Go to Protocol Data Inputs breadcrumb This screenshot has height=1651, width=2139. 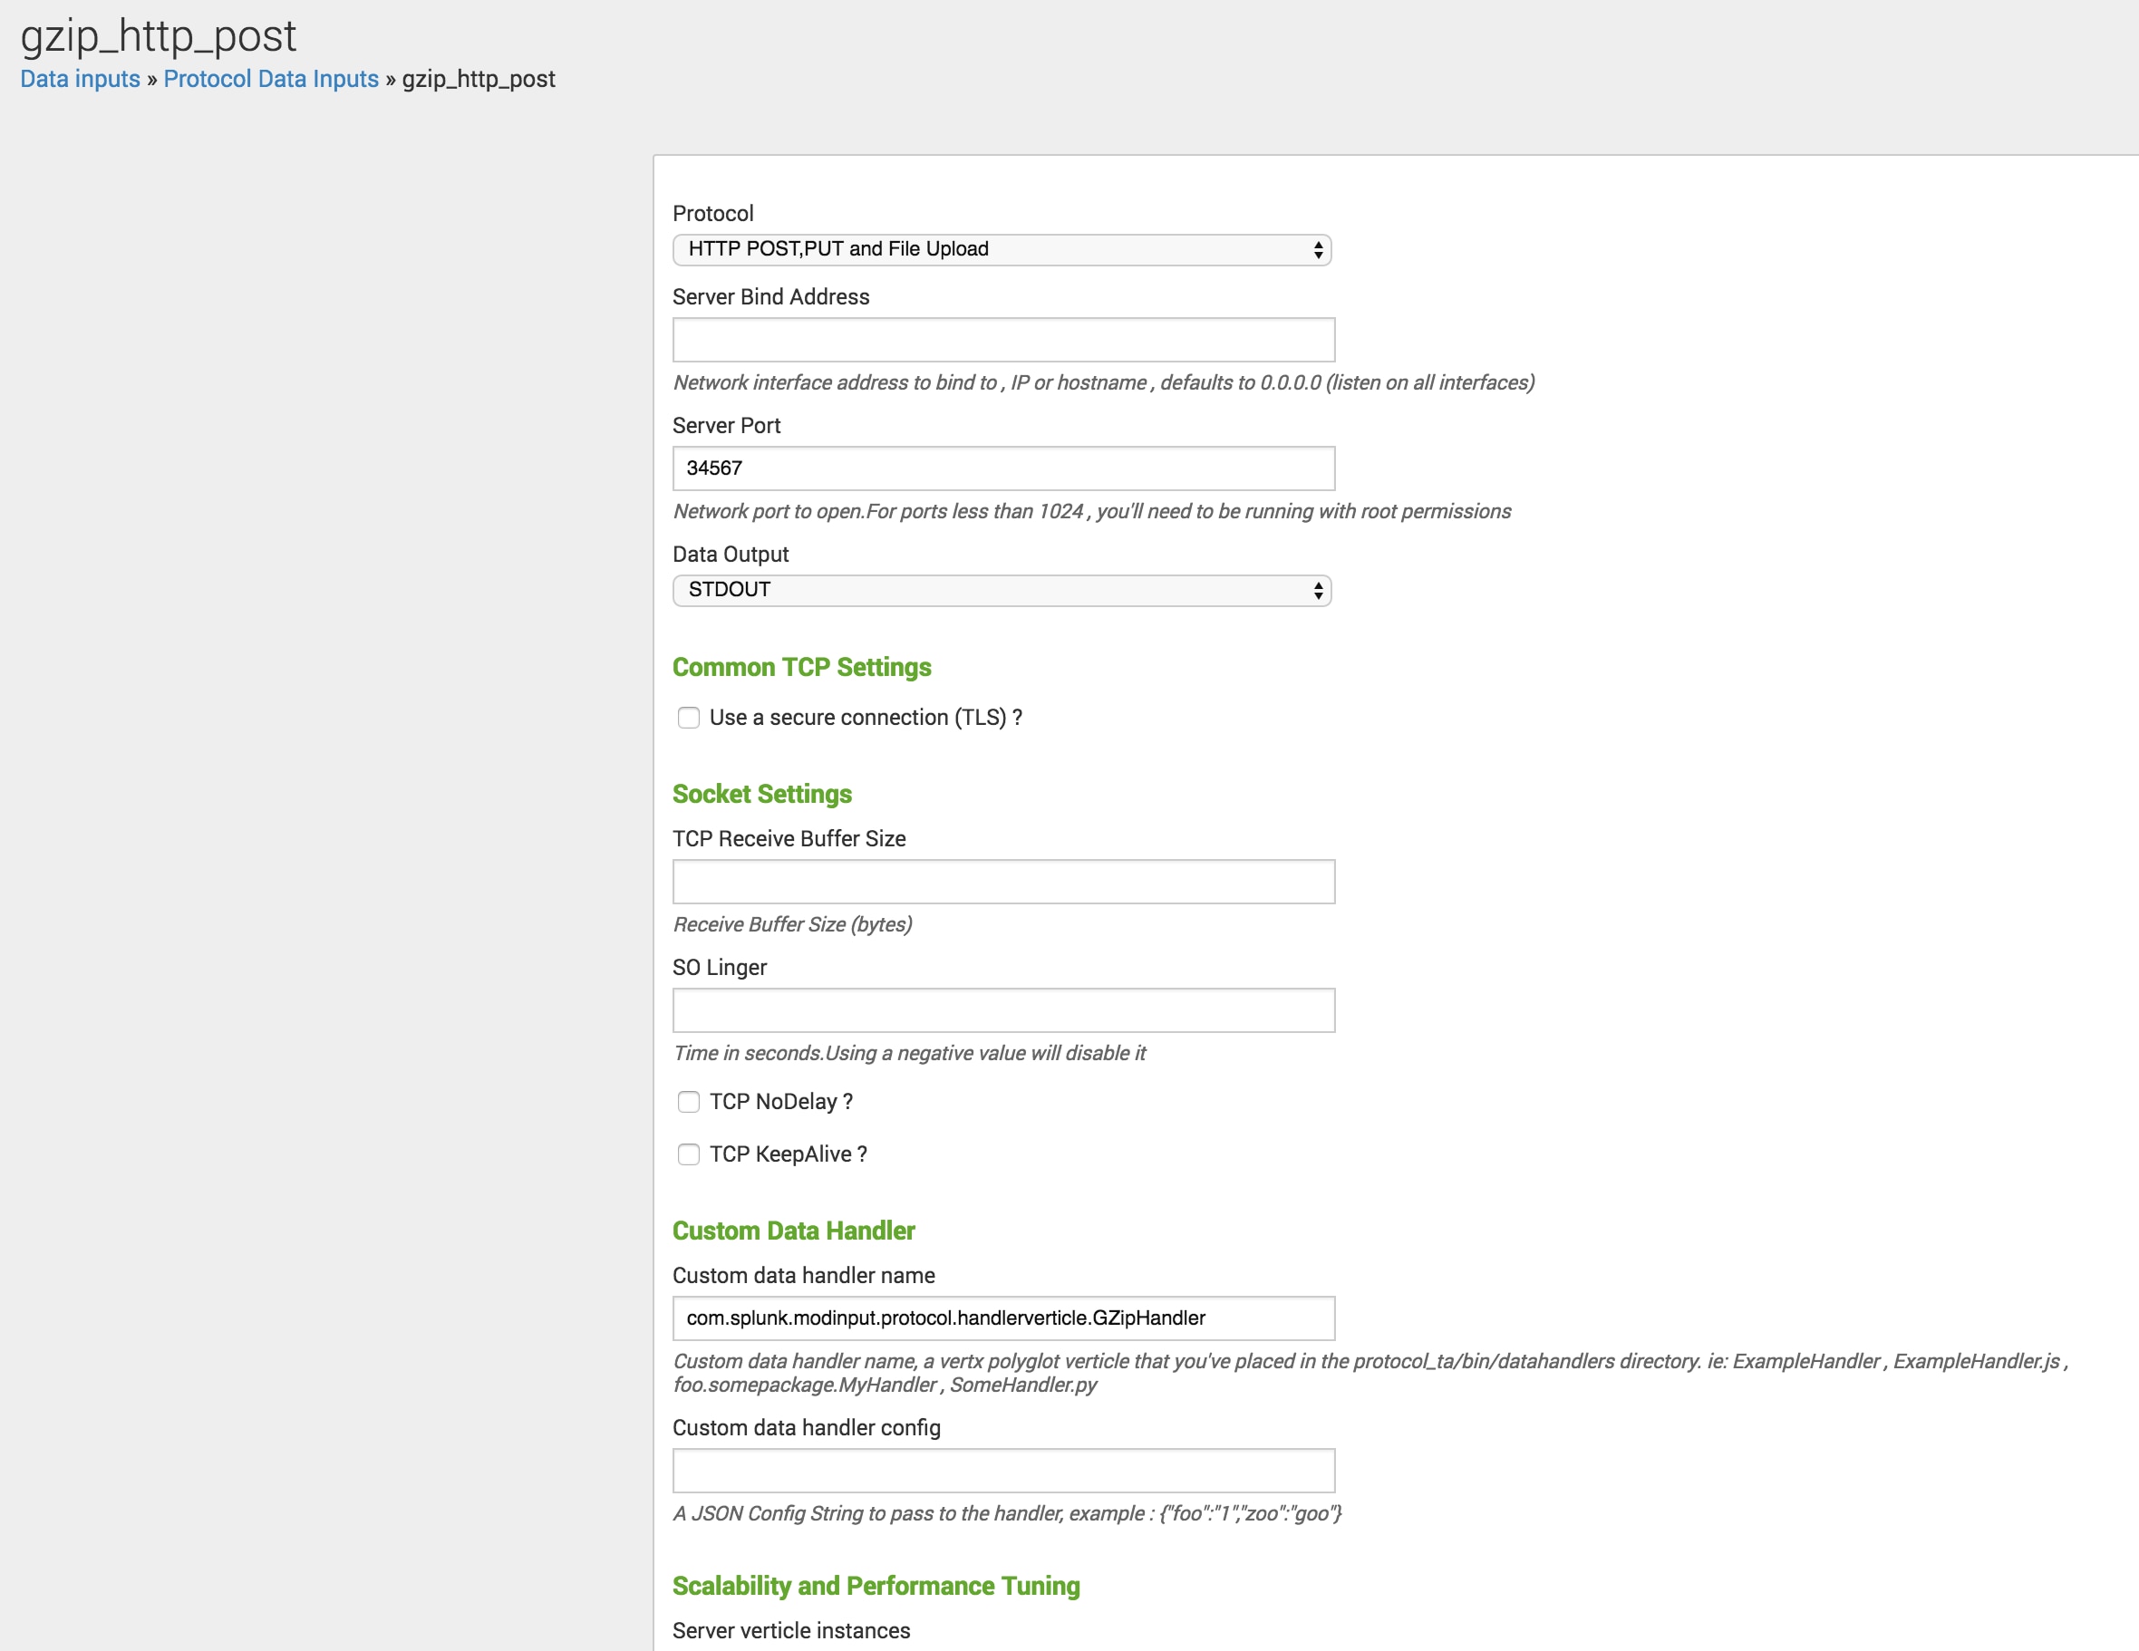tap(270, 80)
